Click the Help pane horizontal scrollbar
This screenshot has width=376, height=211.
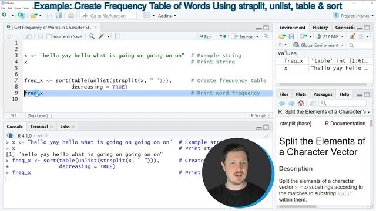point(298,207)
